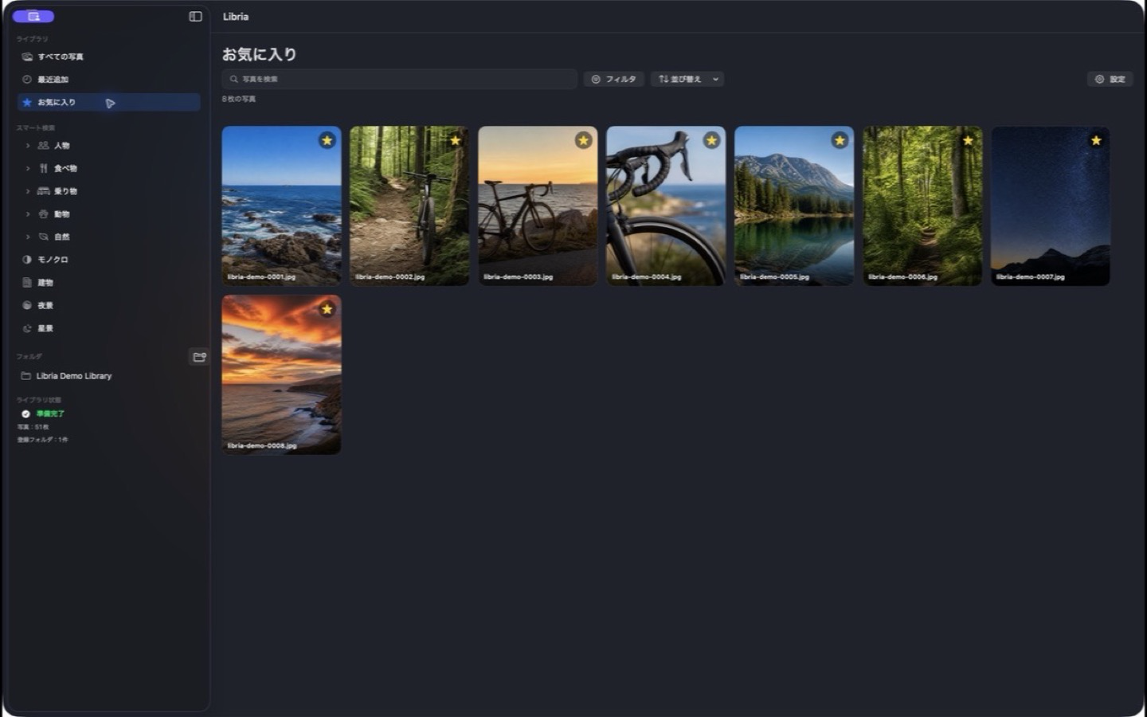The height and width of the screenshot is (717, 1147).
Task: Toggle the star on libria-demo-0002.jpg
Action: click(x=455, y=140)
